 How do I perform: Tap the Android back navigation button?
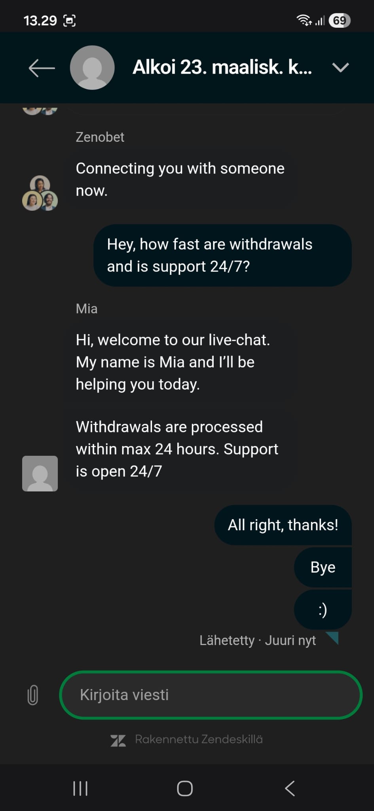290,788
